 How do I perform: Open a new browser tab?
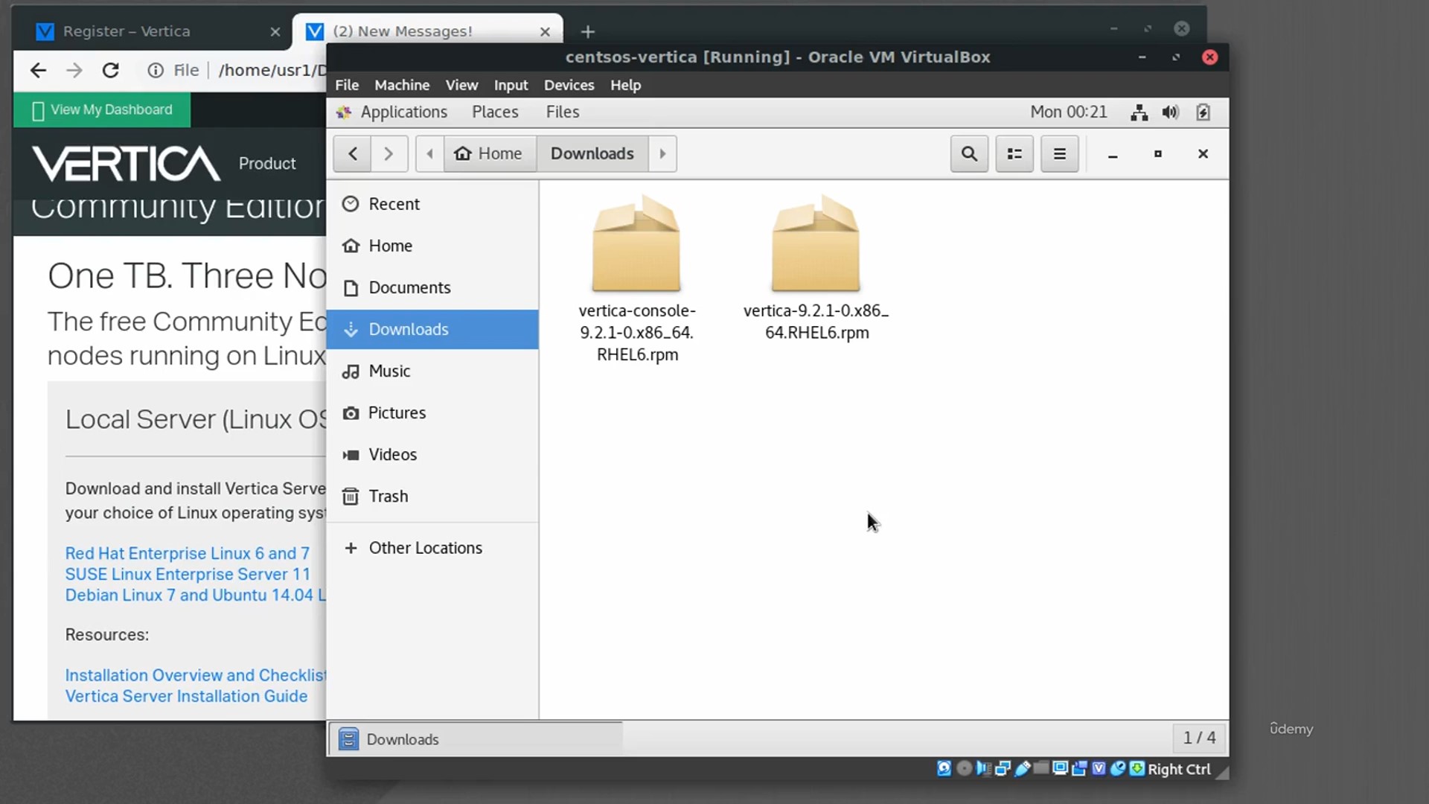[588, 31]
